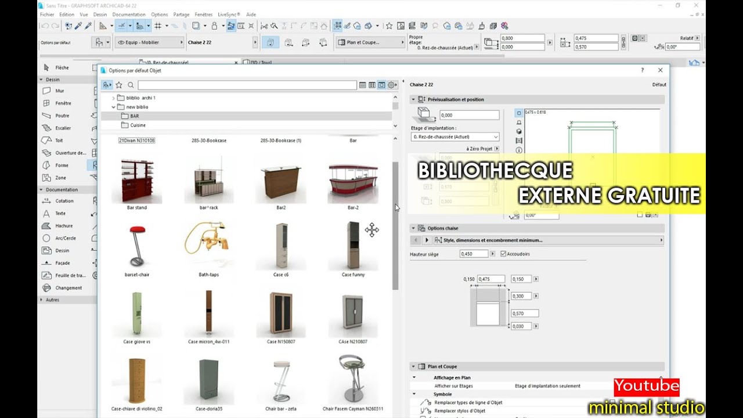The image size is (743, 418).
Task: Expand the bliblio archi 1 folder
Action: coord(113,98)
